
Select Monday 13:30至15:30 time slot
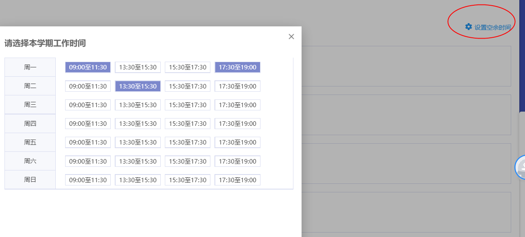point(138,67)
